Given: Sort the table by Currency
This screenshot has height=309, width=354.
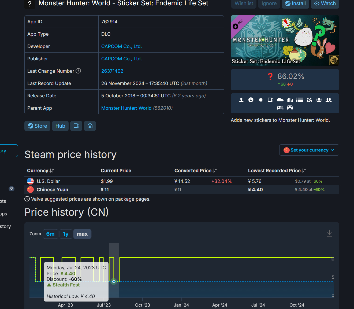Looking at the screenshot, I should coord(40,171).
